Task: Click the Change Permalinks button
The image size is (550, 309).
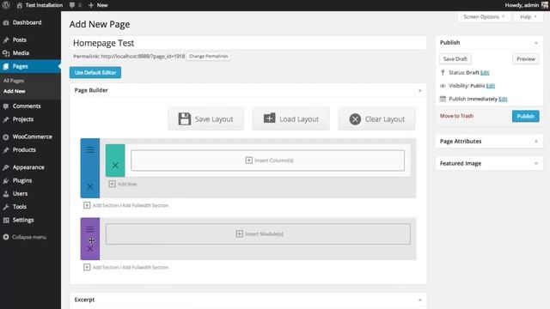Action: coord(208,56)
